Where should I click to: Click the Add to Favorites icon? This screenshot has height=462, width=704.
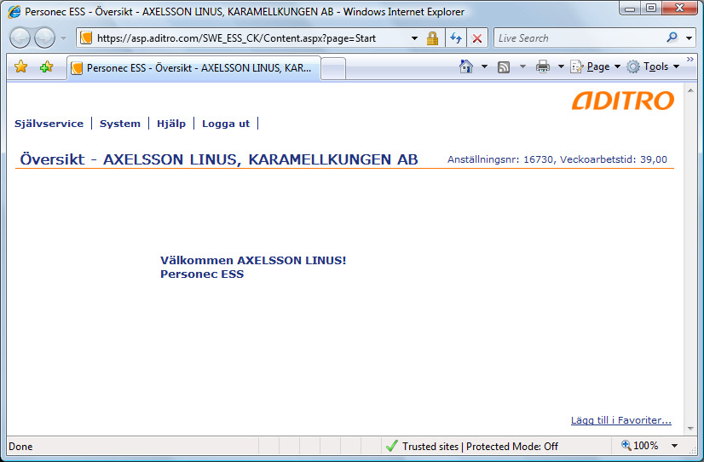[x=46, y=66]
